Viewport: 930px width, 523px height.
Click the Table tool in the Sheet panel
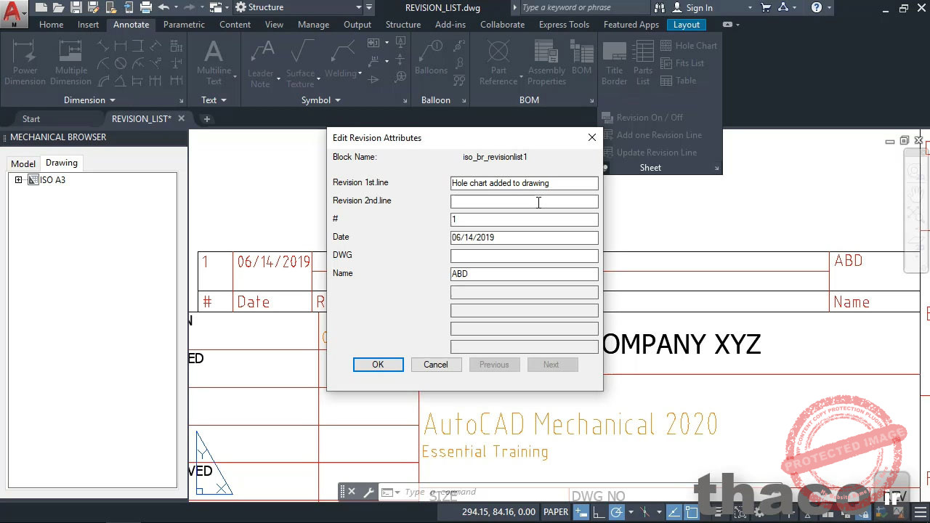pyautogui.click(x=679, y=81)
